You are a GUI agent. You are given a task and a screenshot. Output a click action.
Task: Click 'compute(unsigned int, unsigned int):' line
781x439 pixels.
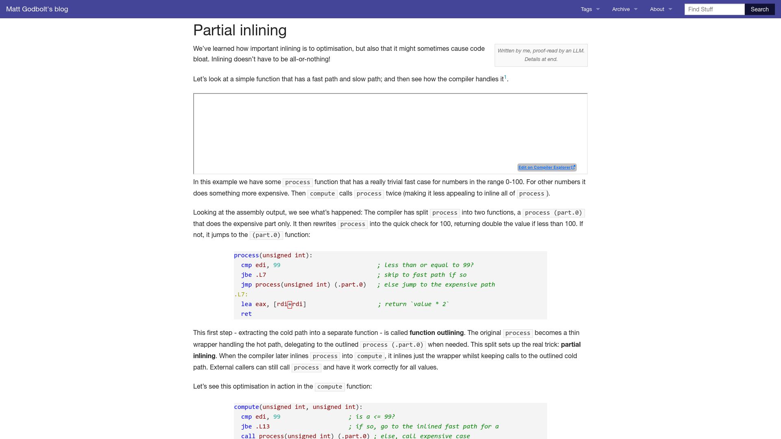[298, 407]
